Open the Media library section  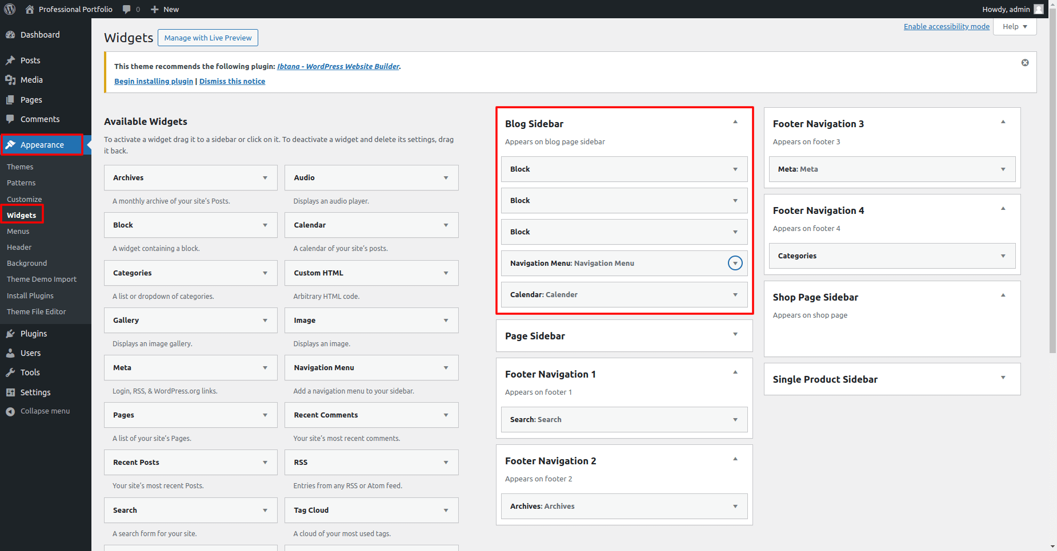pyautogui.click(x=31, y=80)
